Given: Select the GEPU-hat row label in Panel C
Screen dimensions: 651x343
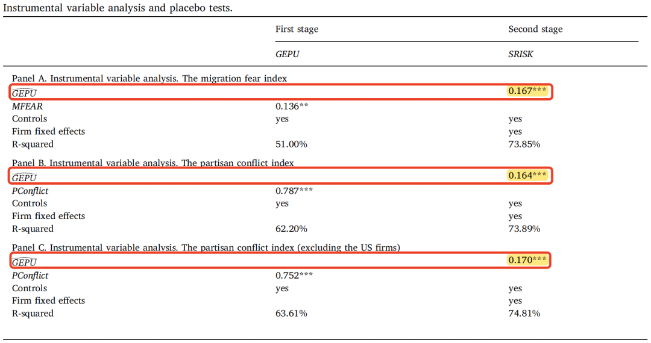Looking at the screenshot, I should click(x=24, y=262).
